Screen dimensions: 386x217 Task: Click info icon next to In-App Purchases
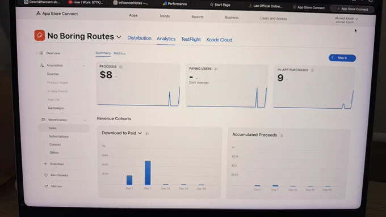point(312,70)
